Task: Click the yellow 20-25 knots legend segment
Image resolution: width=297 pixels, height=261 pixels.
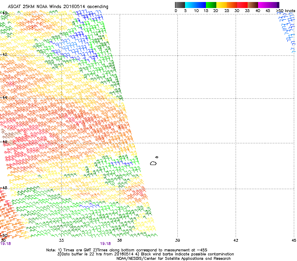Action: pos(222,5)
